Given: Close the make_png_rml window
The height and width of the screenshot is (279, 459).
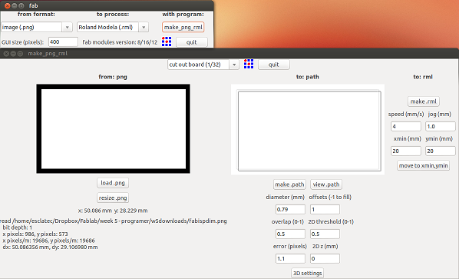Looking at the screenshot, I should pyautogui.click(x=6, y=53).
